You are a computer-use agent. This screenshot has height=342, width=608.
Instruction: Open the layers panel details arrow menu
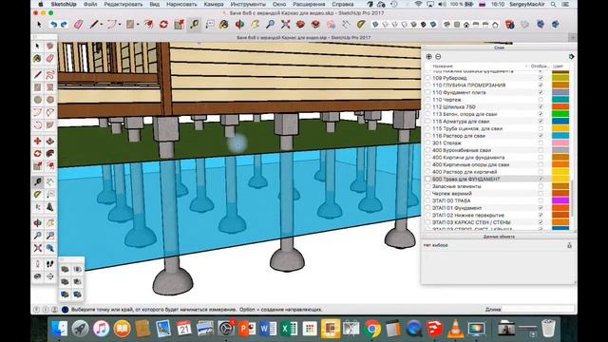click(x=571, y=57)
